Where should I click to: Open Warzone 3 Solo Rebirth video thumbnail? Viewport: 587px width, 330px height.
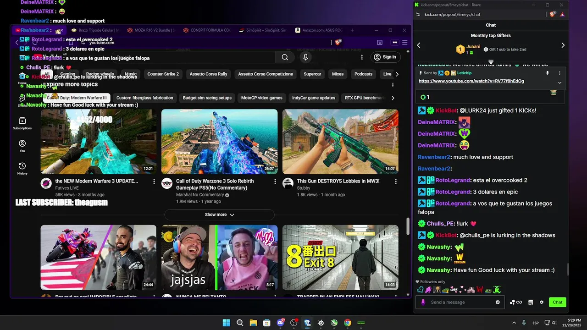(x=219, y=142)
